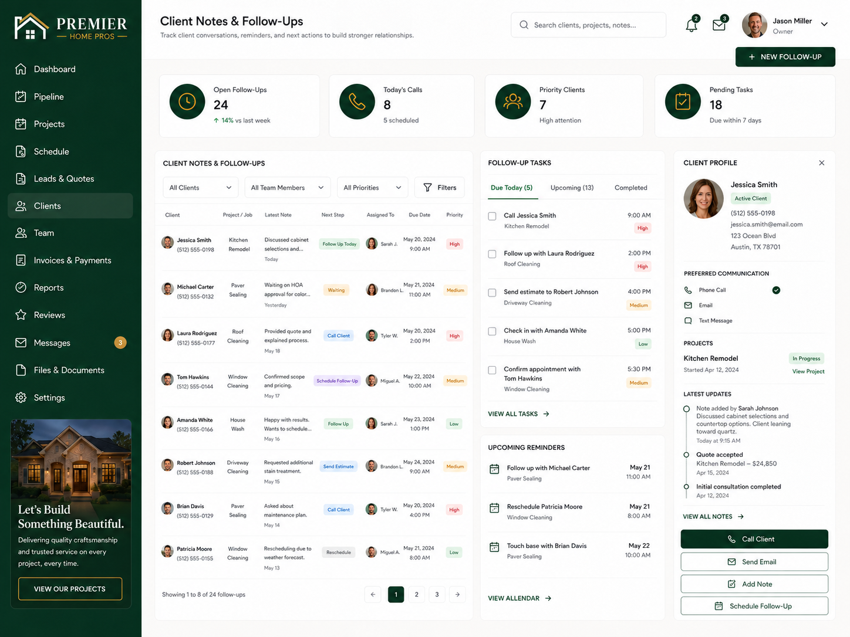Click the Invoices & Payments icon in sidebar
The image size is (850, 637).
tap(21, 260)
